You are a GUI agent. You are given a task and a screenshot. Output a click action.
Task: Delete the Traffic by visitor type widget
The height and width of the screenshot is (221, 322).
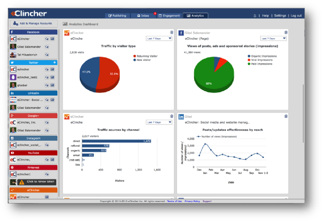point(171,32)
